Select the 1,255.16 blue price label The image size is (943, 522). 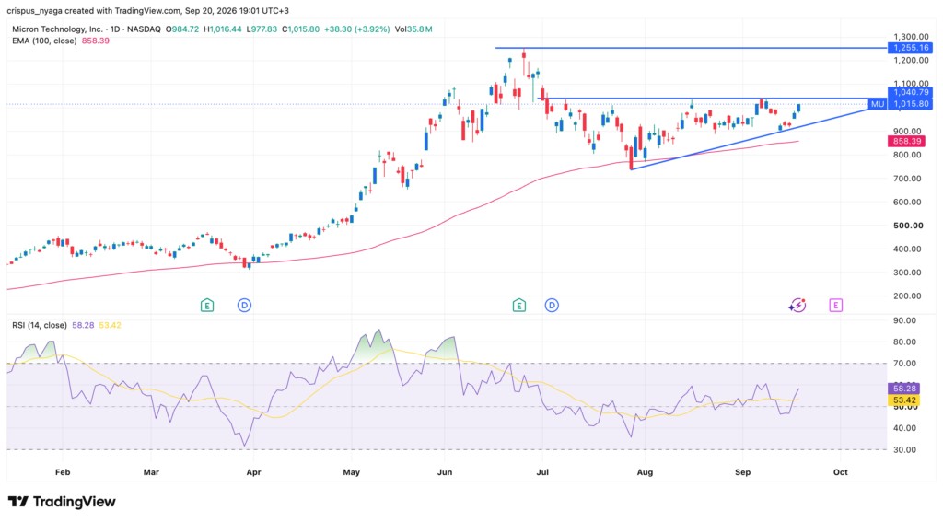[x=911, y=48]
